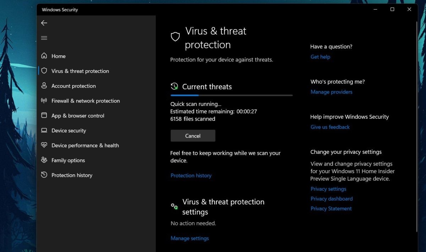Open the Privacy Statement link
The image size is (426, 252).
tap(331, 209)
